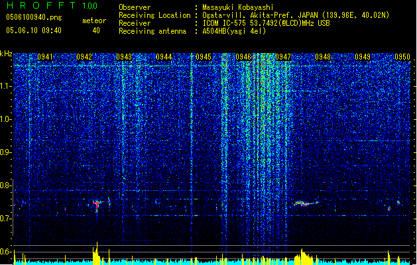The height and width of the screenshot is (265, 417).
Task: Click the 1.0 frequency axis label
Action: [x=5, y=119]
